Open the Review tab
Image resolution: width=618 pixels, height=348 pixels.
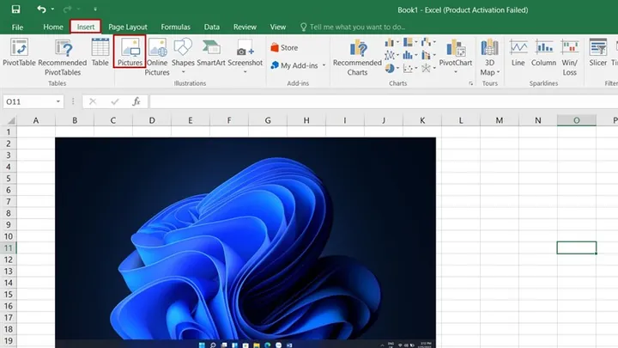[x=245, y=27]
